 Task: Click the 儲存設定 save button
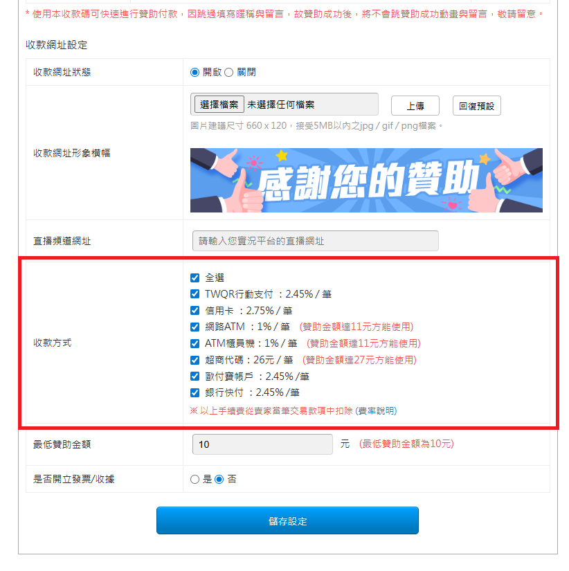[287, 520]
